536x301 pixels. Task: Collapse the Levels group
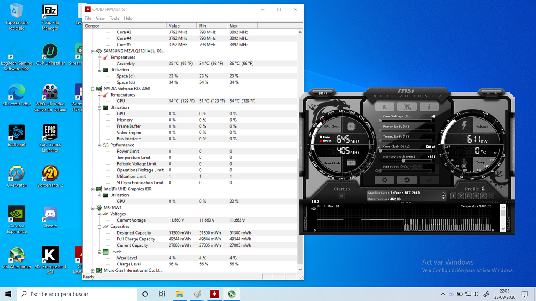pyautogui.click(x=99, y=252)
